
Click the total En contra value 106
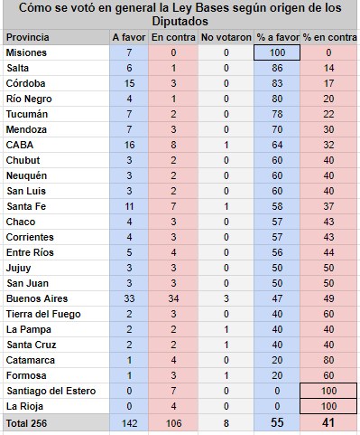[x=173, y=423]
